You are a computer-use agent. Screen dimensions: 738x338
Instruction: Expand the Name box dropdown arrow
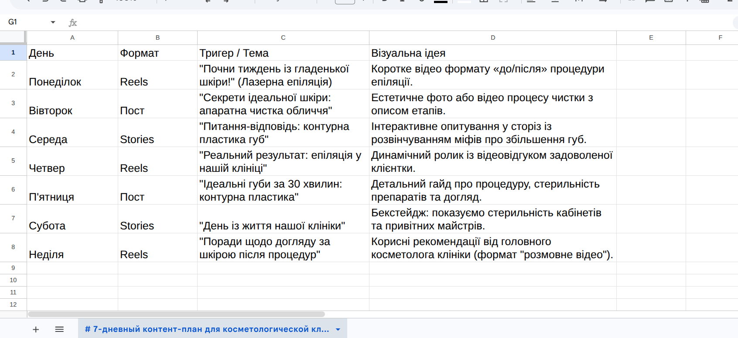tap(53, 22)
